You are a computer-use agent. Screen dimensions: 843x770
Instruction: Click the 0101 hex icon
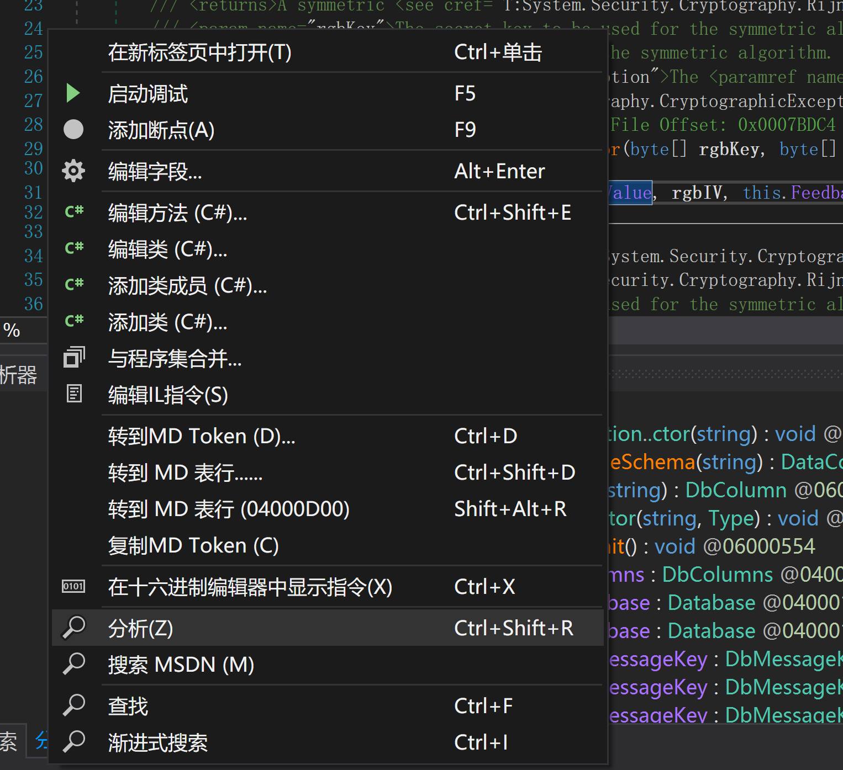(x=73, y=586)
